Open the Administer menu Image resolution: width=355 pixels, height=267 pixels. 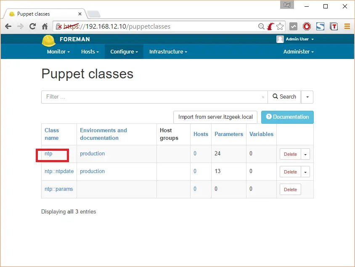298,52
